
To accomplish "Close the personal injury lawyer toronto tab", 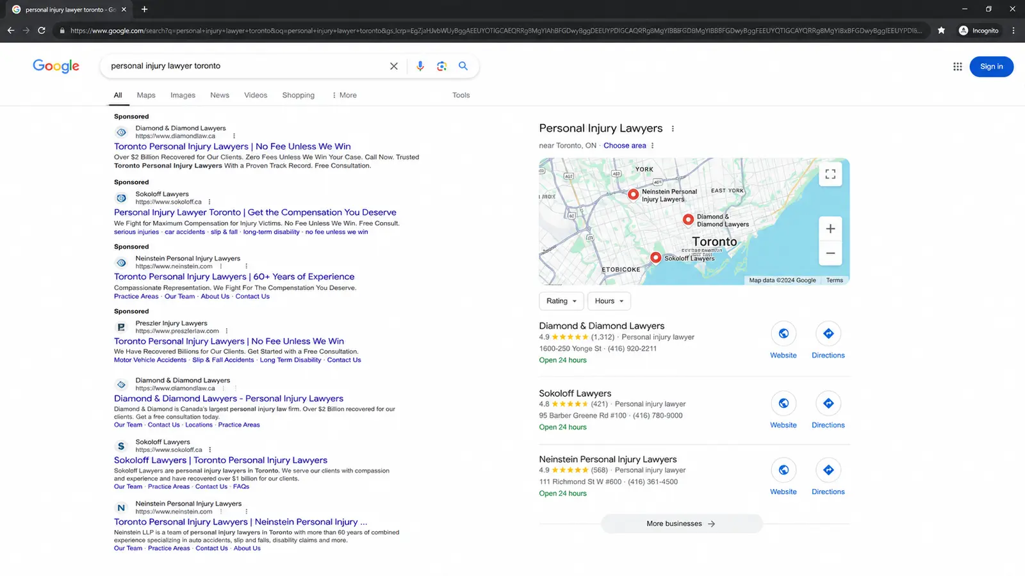I will (124, 10).
